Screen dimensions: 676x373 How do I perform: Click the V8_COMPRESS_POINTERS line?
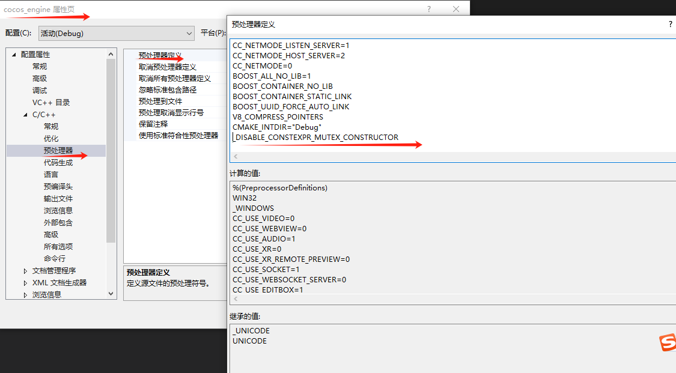click(x=278, y=117)
